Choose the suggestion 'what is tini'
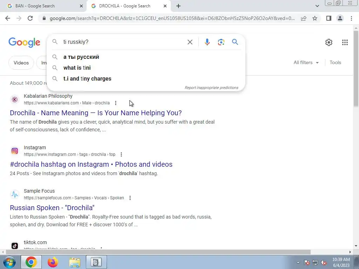This screenshot has height=269, width=359. click(x=146, y=68)
